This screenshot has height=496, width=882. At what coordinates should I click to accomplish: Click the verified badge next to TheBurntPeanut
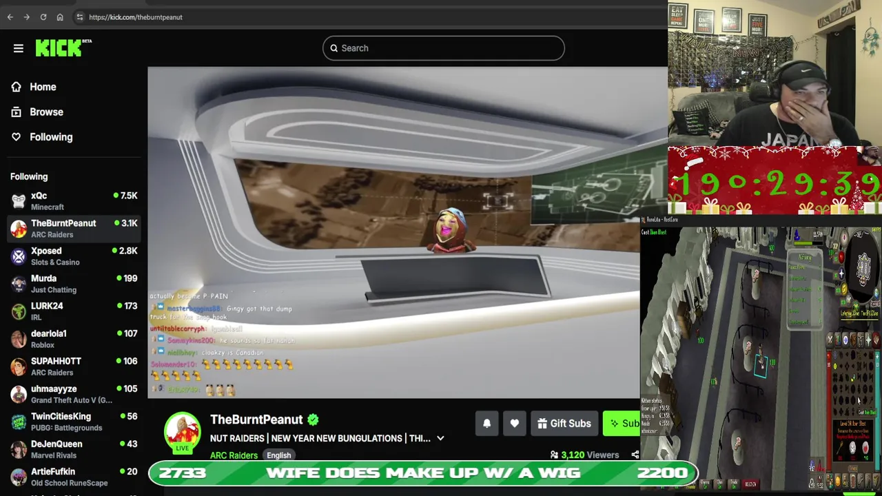click(314, 420)
